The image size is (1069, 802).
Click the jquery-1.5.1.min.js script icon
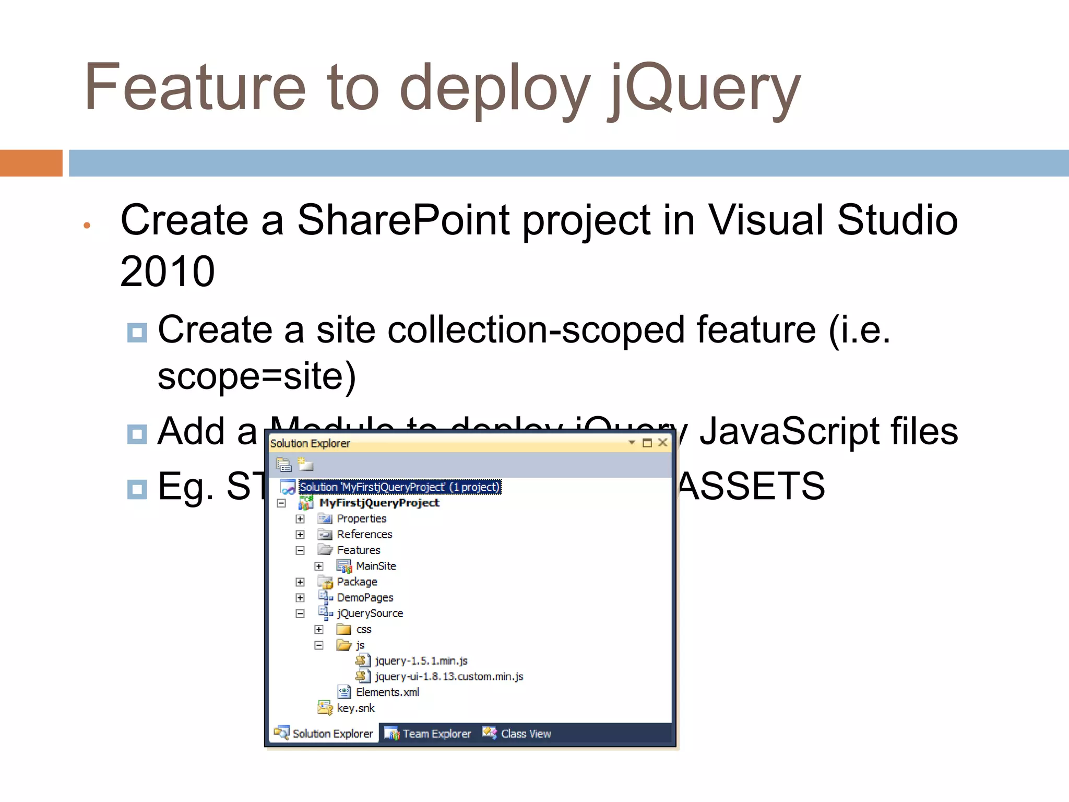click(x=363, y=661)
